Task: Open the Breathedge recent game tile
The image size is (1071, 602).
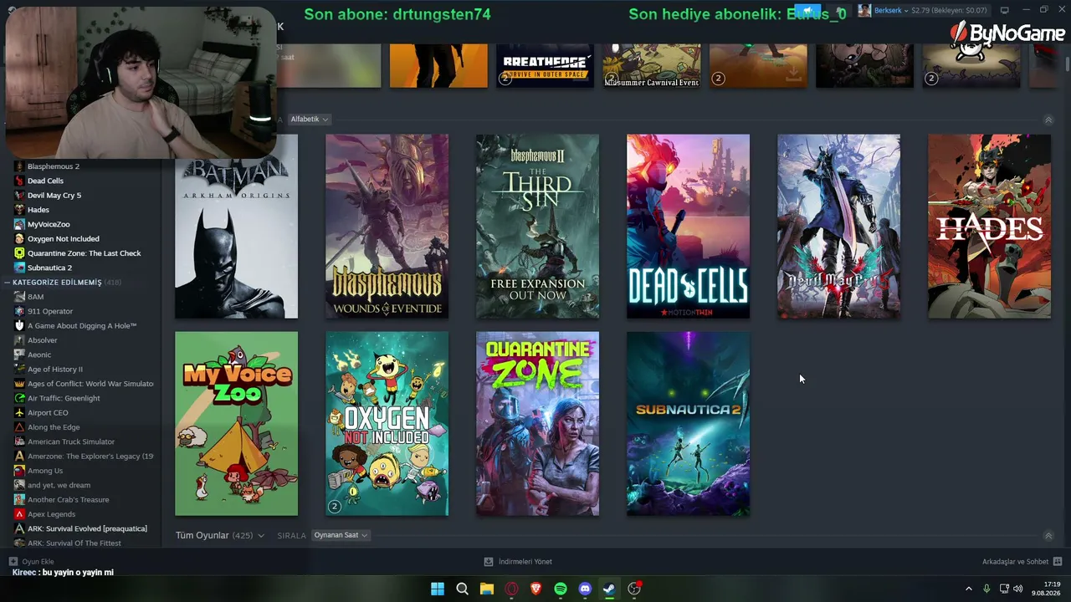Action: [545, 65]
